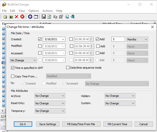Check the Add checkbox in the Accessed row
The image size is (157, 132).
(x=97, y=53)
